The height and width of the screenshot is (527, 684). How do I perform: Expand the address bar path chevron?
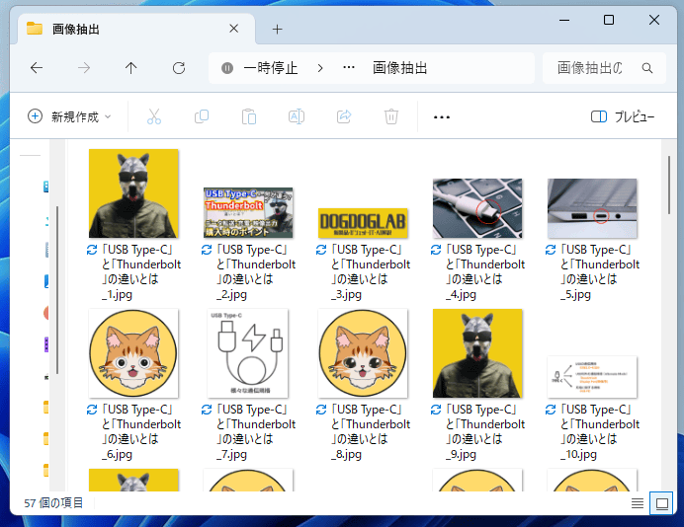coord(320,68)
